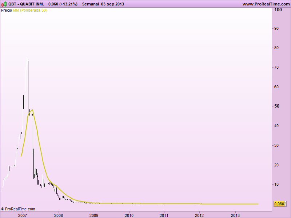291x218 pixels.
Task: Select the QBT - QUABIT INM. ticker title
Action: 26,4
